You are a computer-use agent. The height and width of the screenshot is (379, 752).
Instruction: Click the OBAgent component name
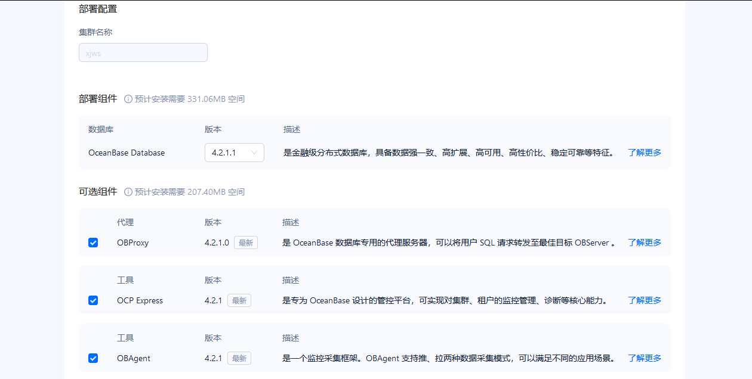click(x=134, y=358)
